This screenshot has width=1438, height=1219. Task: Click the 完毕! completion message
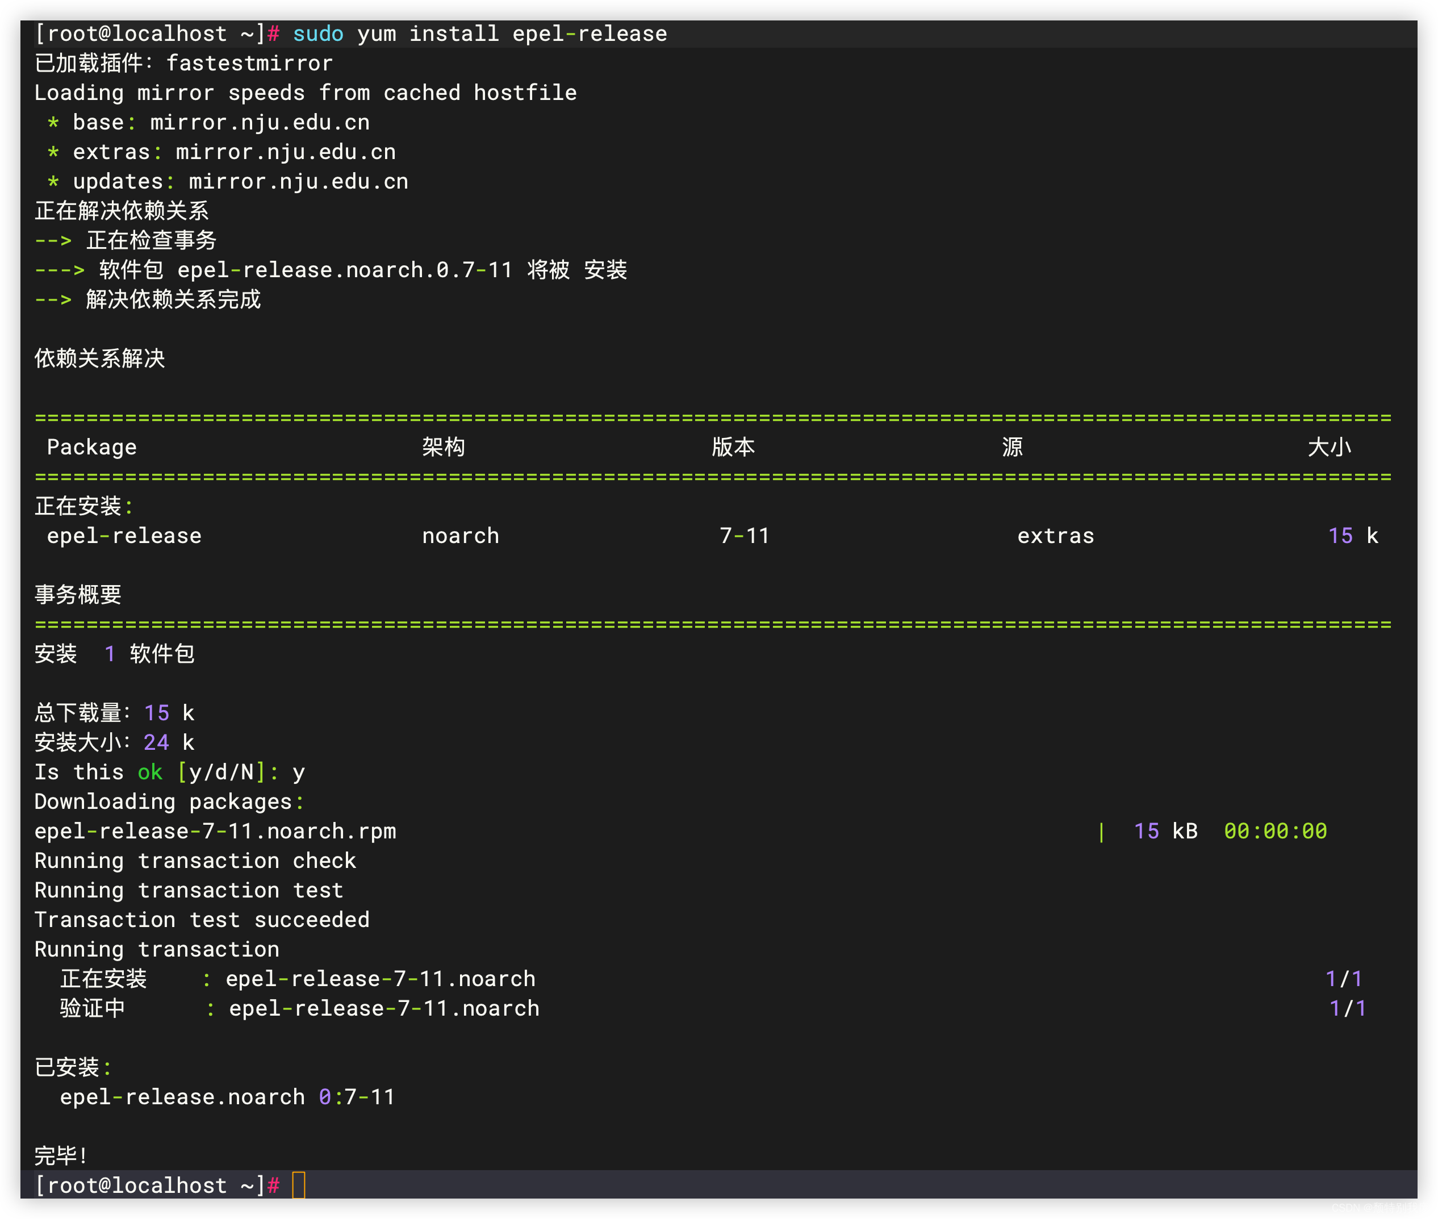pyautogui.click(x=60, y=1153)
